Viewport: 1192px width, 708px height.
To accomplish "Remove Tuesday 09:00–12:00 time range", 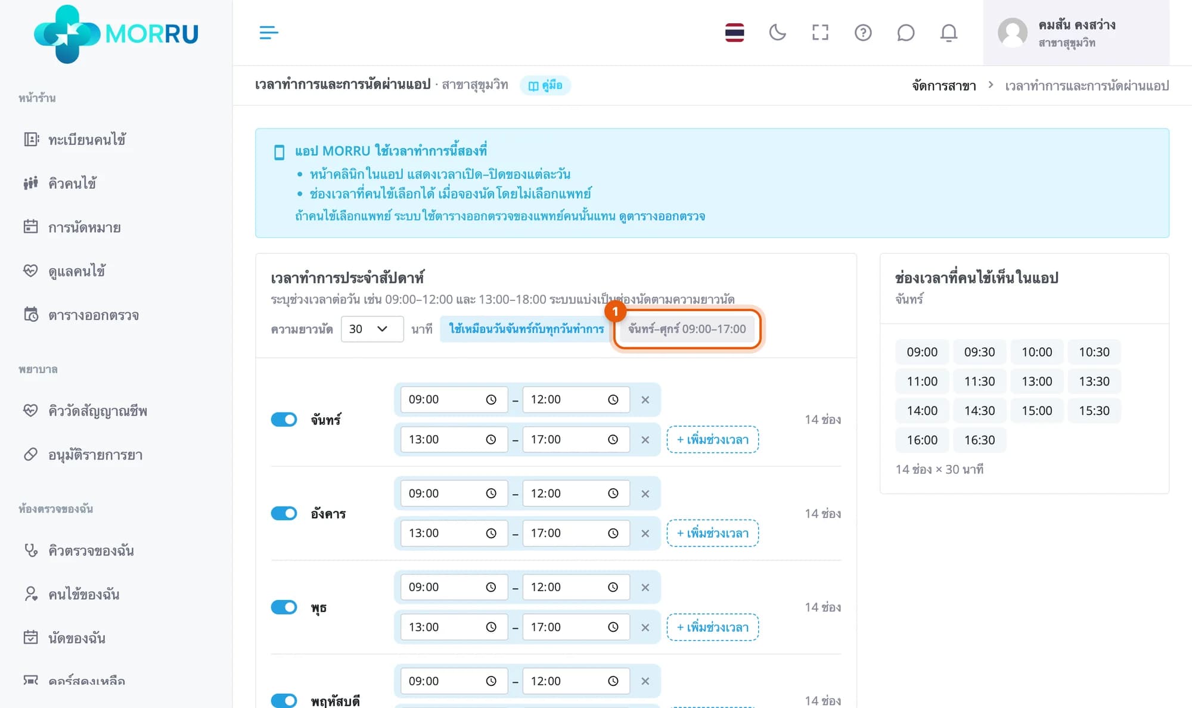I will tap(645, 494).
